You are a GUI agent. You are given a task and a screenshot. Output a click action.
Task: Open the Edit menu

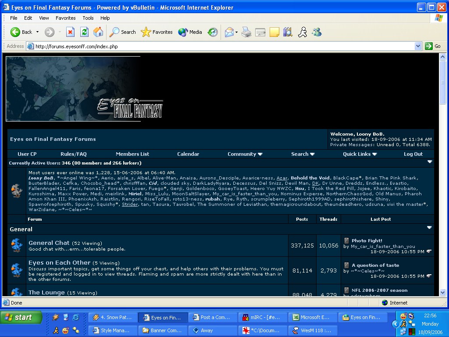point(28,18)
